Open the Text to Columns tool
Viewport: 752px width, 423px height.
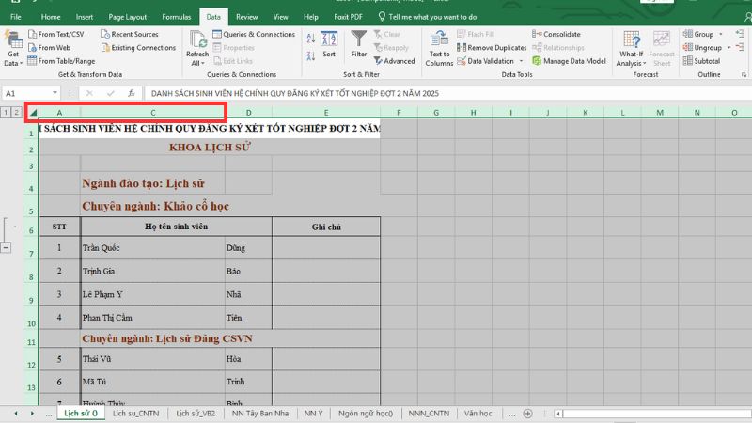coord(439,46)
